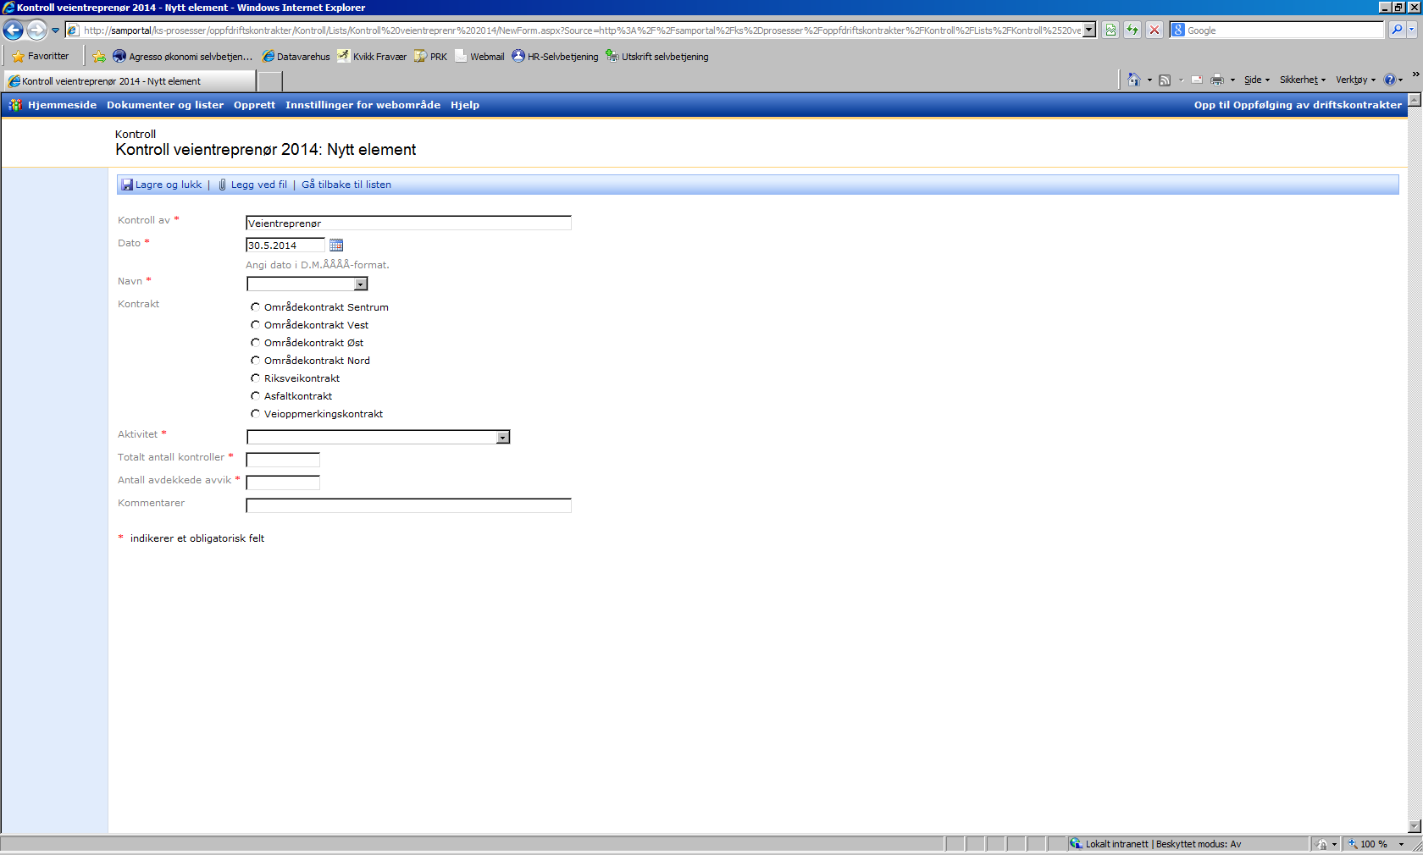Click the paperclip attach file icon
This screenshot has height=855, width=1423.
click(x=223, y=185)
